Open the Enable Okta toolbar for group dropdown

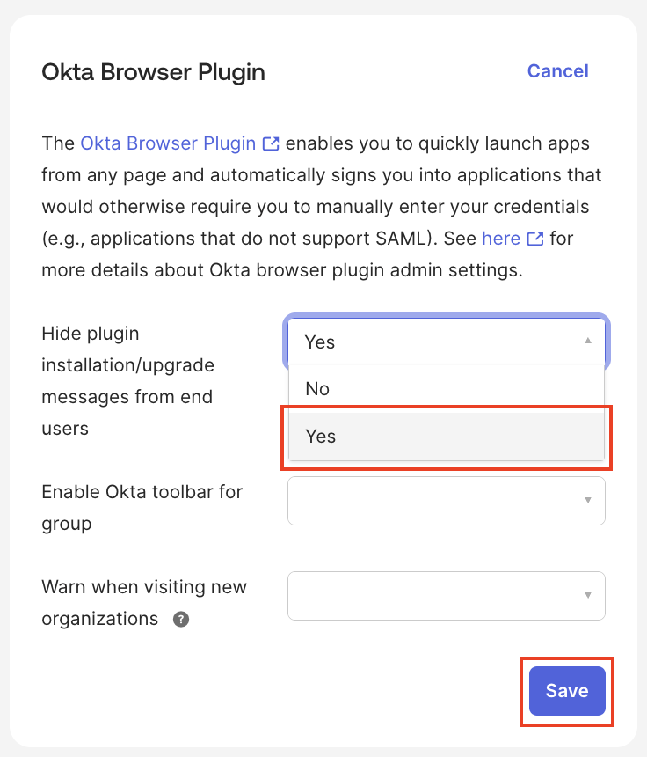tap(446, 500)
